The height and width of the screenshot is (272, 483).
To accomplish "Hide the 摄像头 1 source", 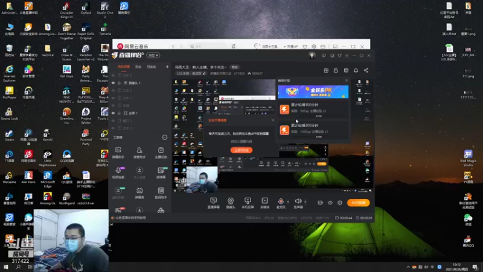I will [113, 83].
